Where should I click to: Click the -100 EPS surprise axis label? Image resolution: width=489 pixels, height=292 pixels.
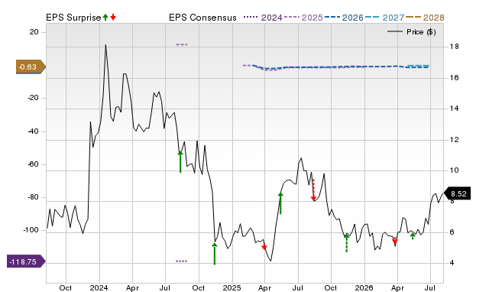tap(31, 230)
